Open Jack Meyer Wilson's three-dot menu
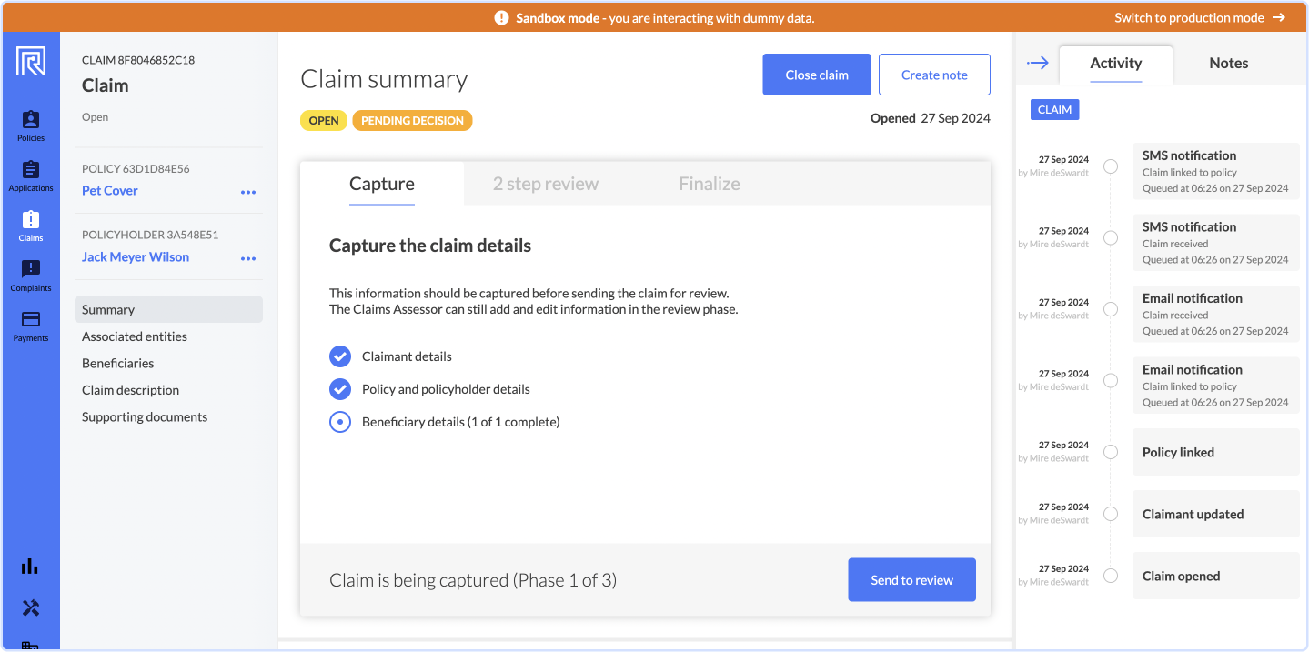The width and height of the screenshot is (1309, 652). (x=248, y=258)
